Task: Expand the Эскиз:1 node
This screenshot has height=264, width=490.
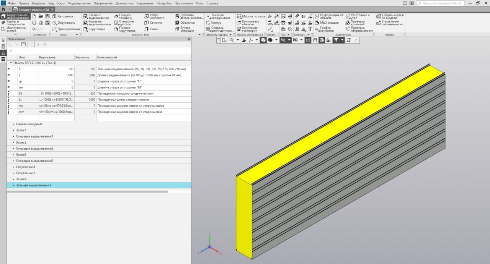Action: [13, 130]
